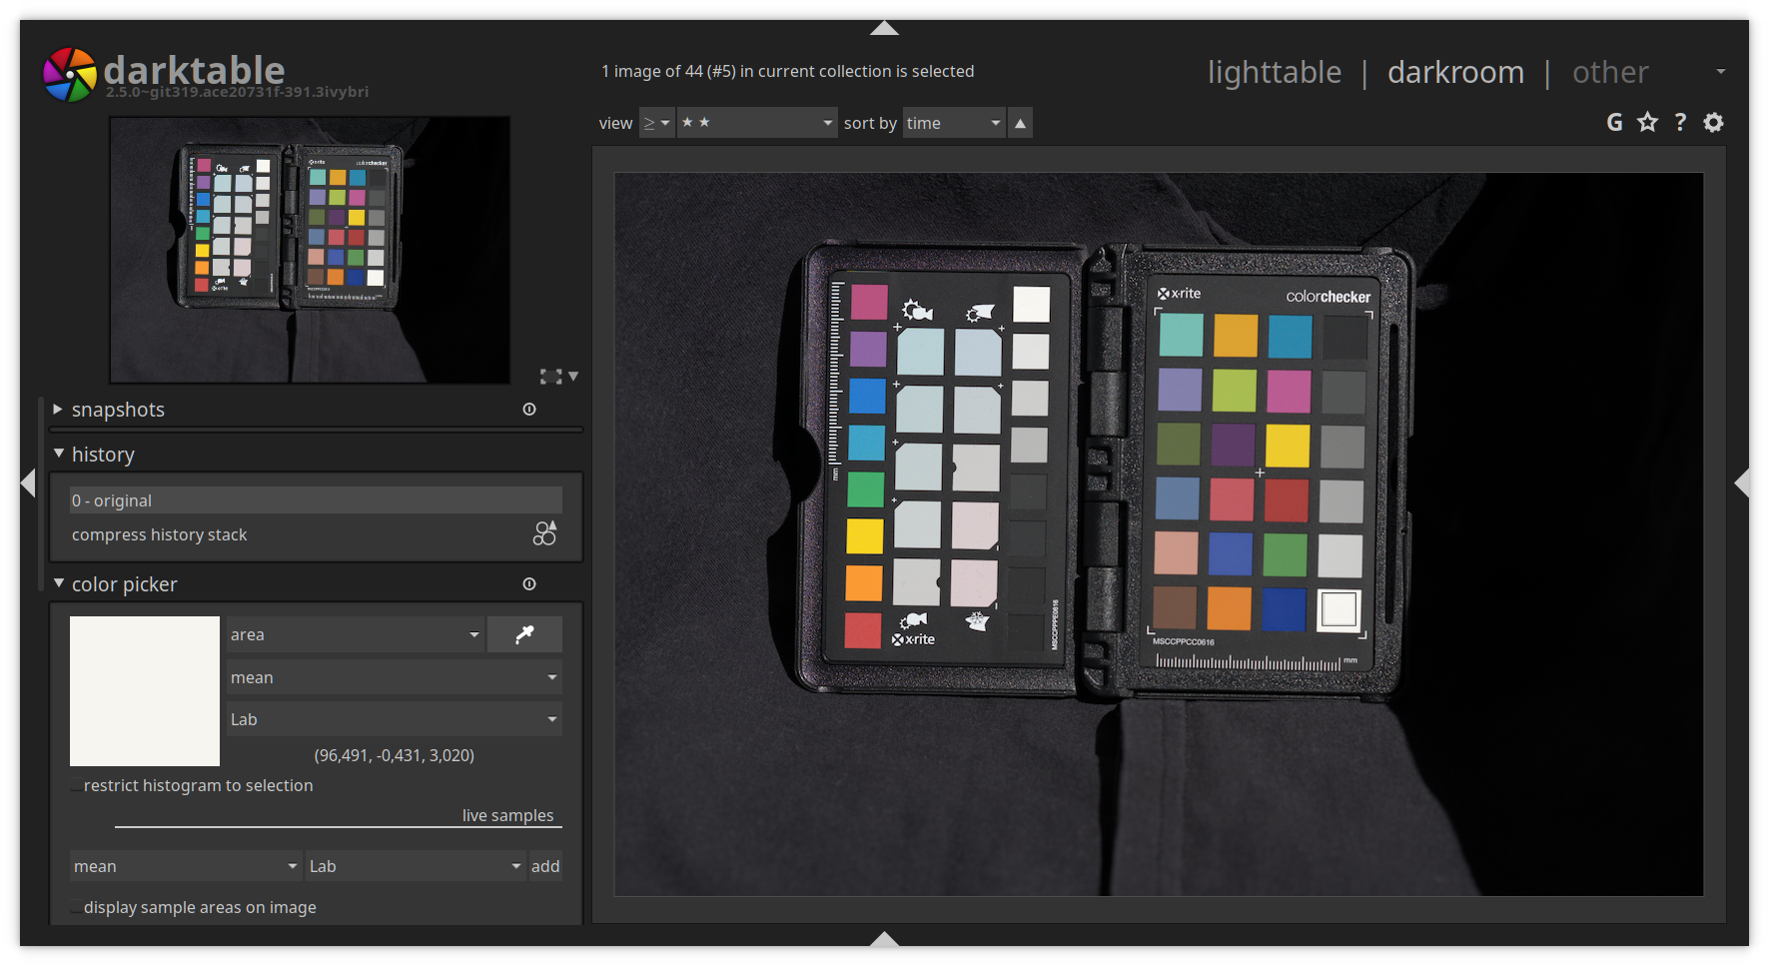Screen dimensions: 1769x966
Task: Collapse the color picker module
Action: [x=59, y=583]
